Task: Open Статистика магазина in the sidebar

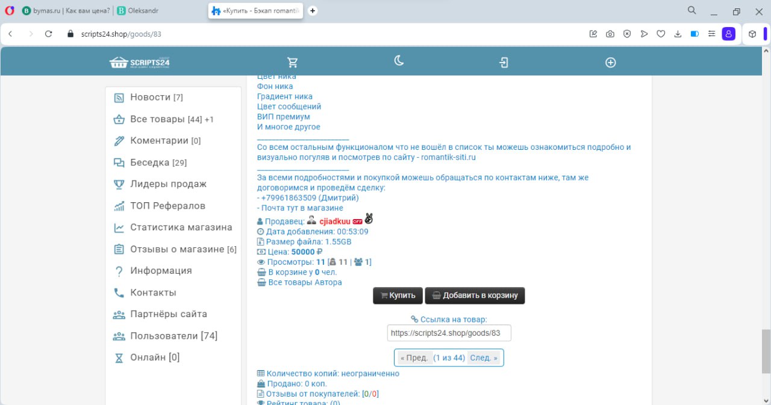Action: 181,227
